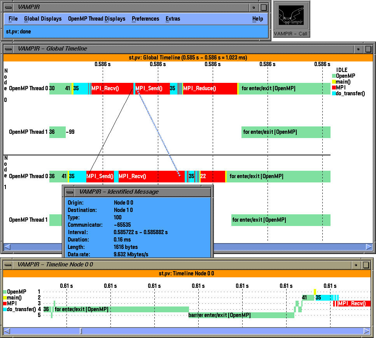Click the Origin value 'Node 0 0'
Image resolution: width=376 pixels, height=338 pixels.
(x=124, y=203)
